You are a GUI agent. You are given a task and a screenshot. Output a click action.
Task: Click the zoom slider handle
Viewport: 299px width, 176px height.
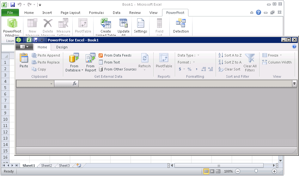[256, 171]
